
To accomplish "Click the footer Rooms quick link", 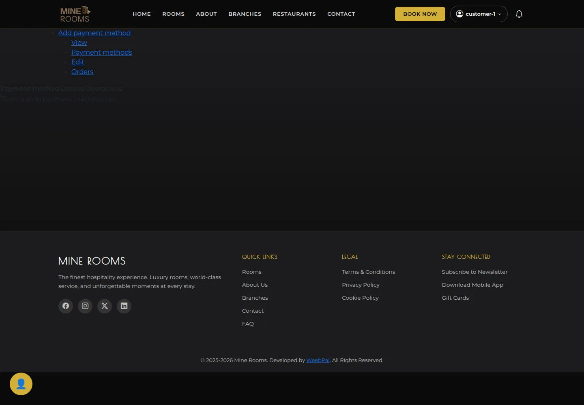I will pyautogui.click(x=252, y=272).
